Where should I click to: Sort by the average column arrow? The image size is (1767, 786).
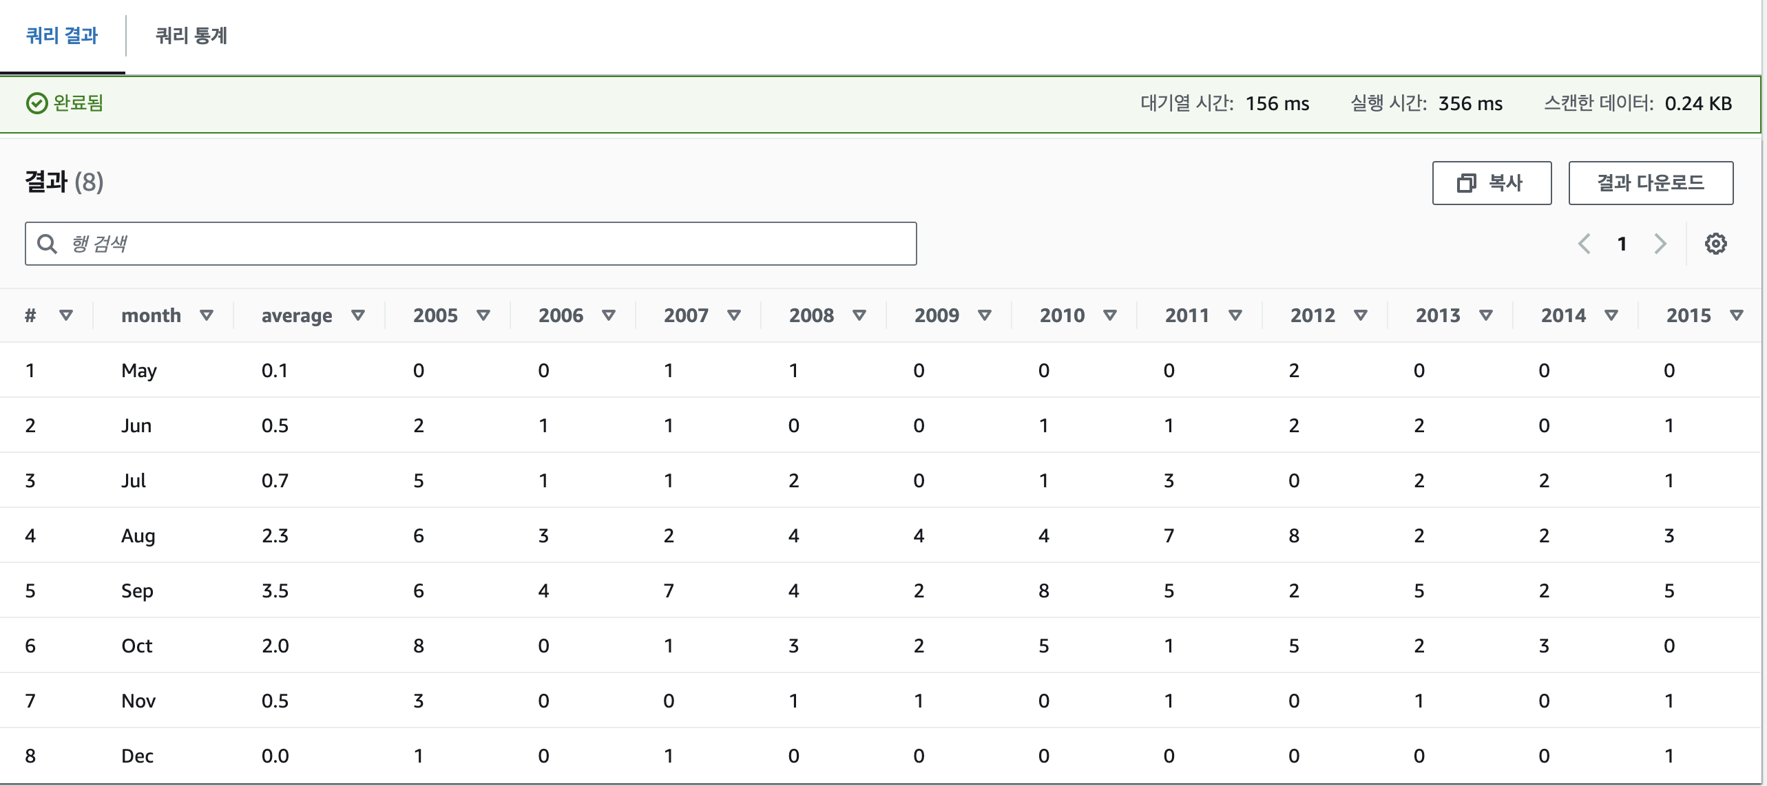pos(358,315)
